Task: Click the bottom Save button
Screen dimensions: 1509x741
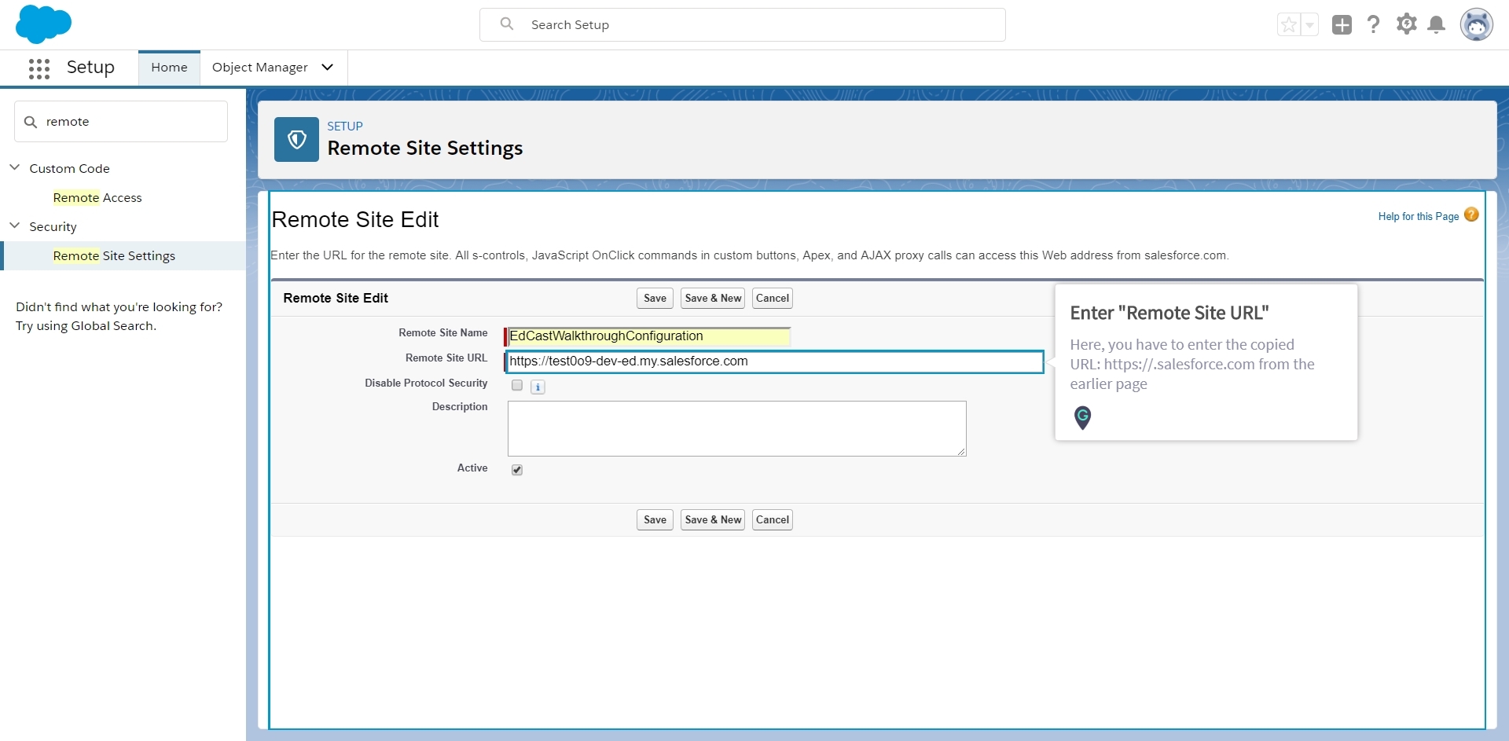Action: [655, 520]
